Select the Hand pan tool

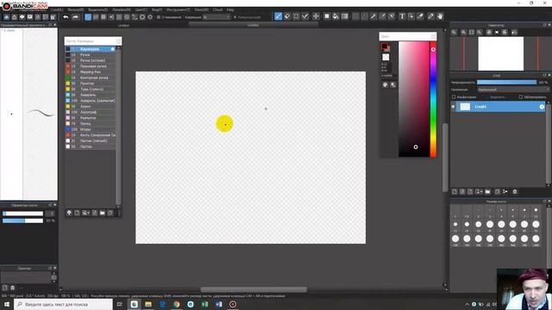[440, 16]
